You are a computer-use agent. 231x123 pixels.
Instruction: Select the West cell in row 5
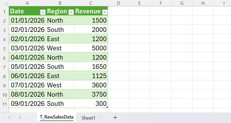[60, 48]
